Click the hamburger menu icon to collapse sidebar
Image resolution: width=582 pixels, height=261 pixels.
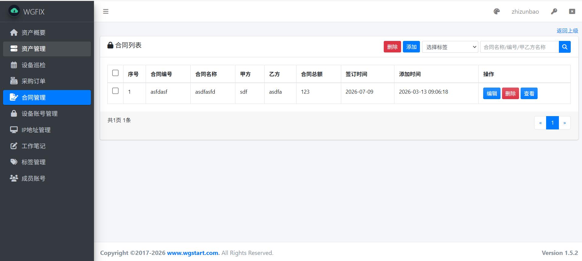point(106,12)
